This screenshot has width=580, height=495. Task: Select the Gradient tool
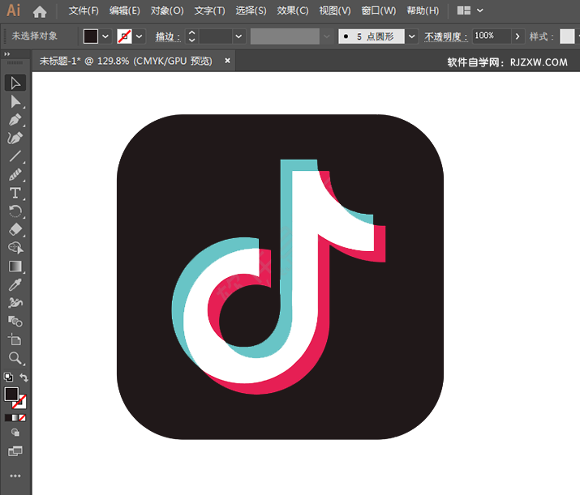coord(15,267)
